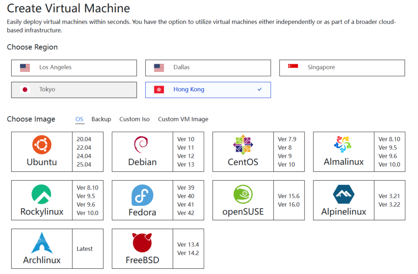The image size is (418, 274).
Task: Open the Custom VM Image tab
Action: coord(183,119)
